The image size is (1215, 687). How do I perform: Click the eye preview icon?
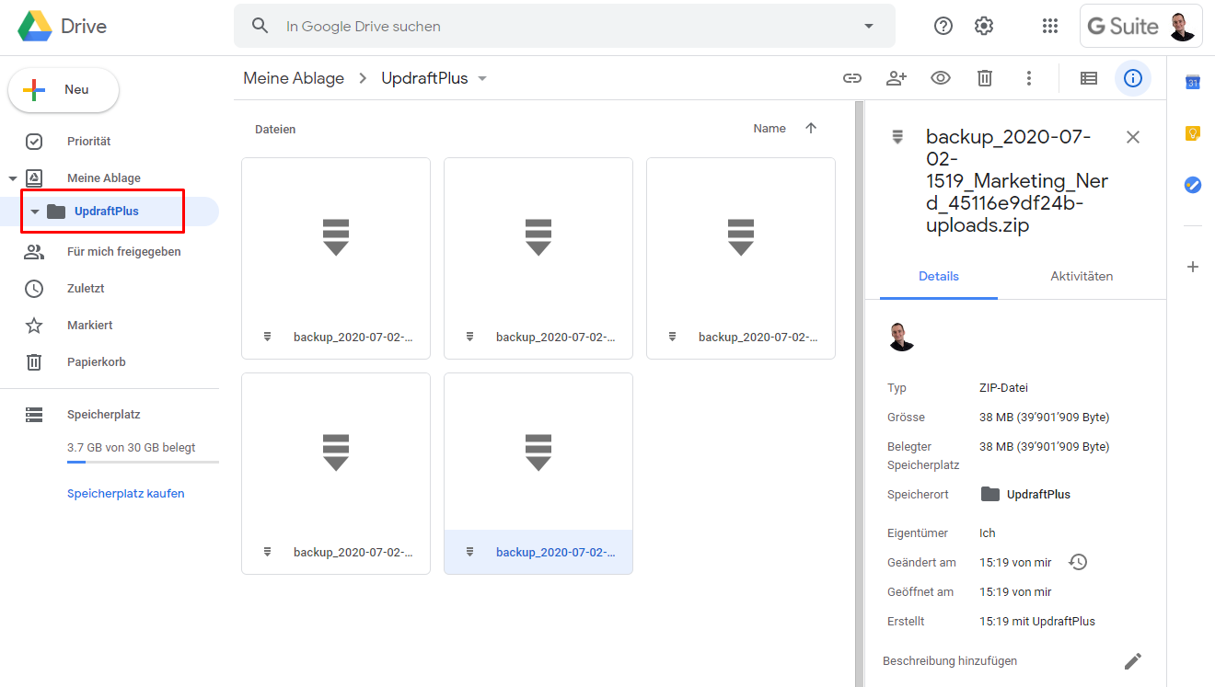[x=941, y=78]
